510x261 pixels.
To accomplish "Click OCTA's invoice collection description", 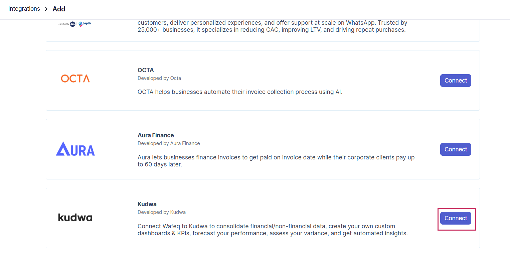I will [x=240, y=92].
